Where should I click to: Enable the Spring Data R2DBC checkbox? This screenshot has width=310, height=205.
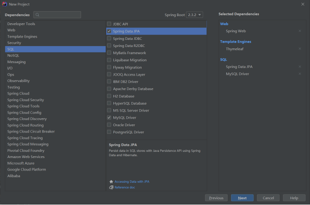[109, 46]
